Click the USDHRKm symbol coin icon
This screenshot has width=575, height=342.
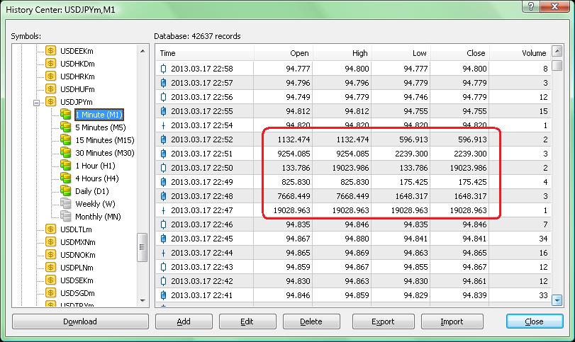[x=50, y=76]
